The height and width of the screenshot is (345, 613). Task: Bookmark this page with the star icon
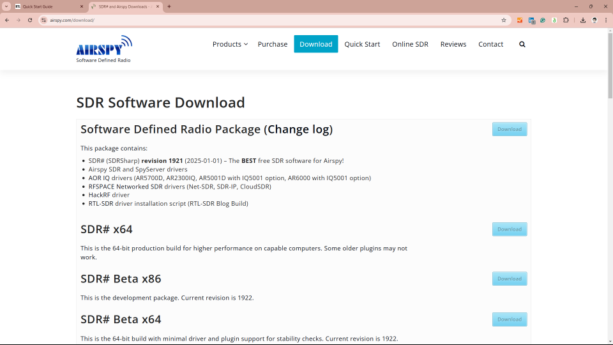pyautogui.click(x=504, y=20)
